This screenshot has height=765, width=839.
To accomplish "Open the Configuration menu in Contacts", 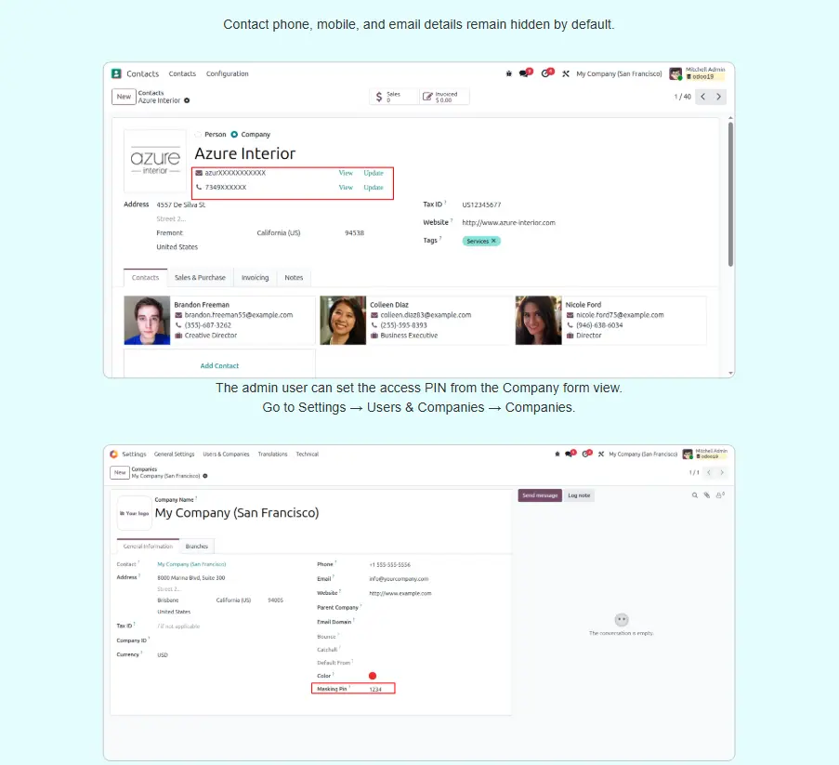I will 227,73.
